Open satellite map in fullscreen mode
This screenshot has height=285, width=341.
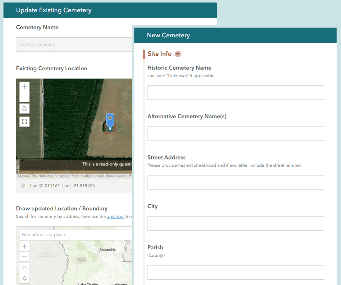[x=24, y=122]
